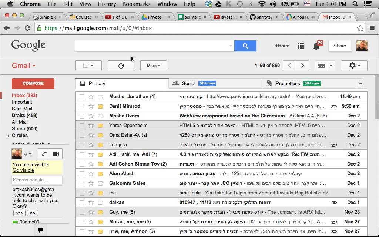
Task: Click Go visible link
Action: (23, 170)
